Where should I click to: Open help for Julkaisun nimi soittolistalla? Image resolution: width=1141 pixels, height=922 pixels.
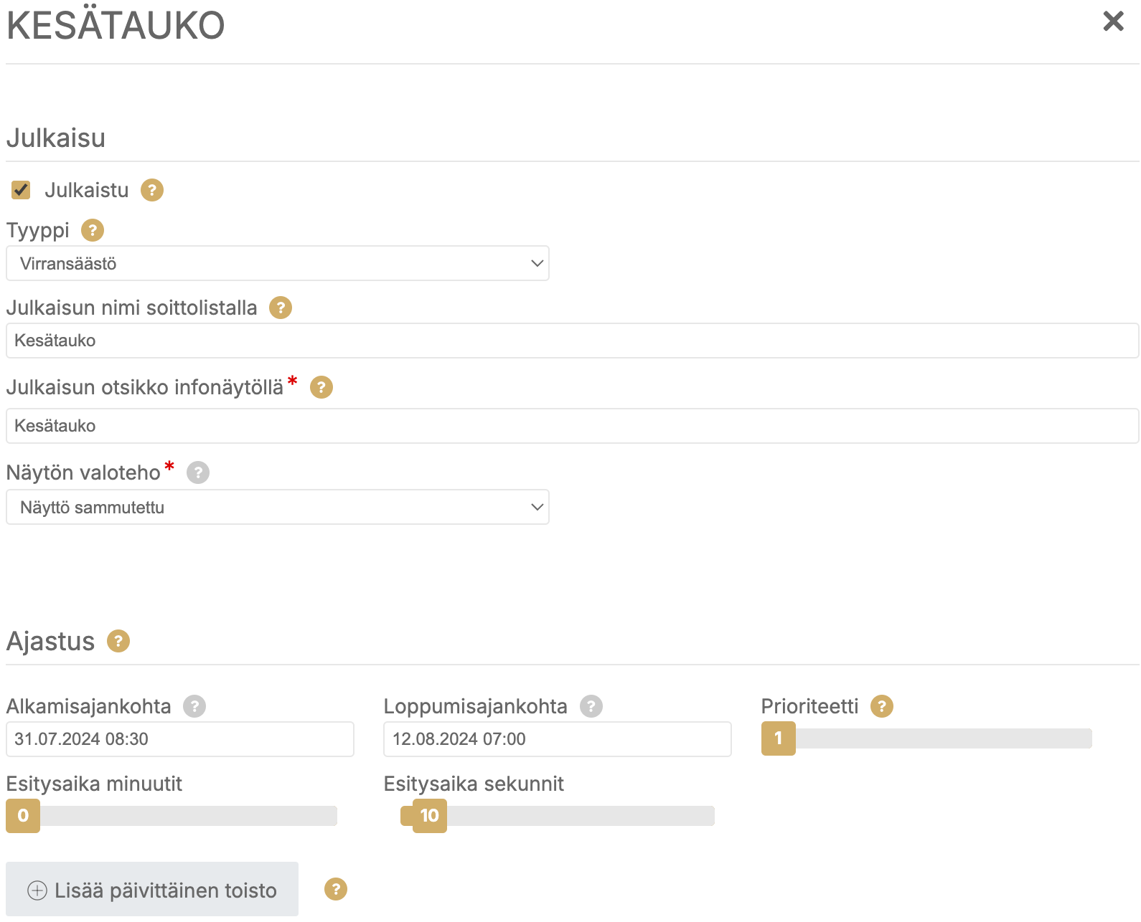click(281, 308)
